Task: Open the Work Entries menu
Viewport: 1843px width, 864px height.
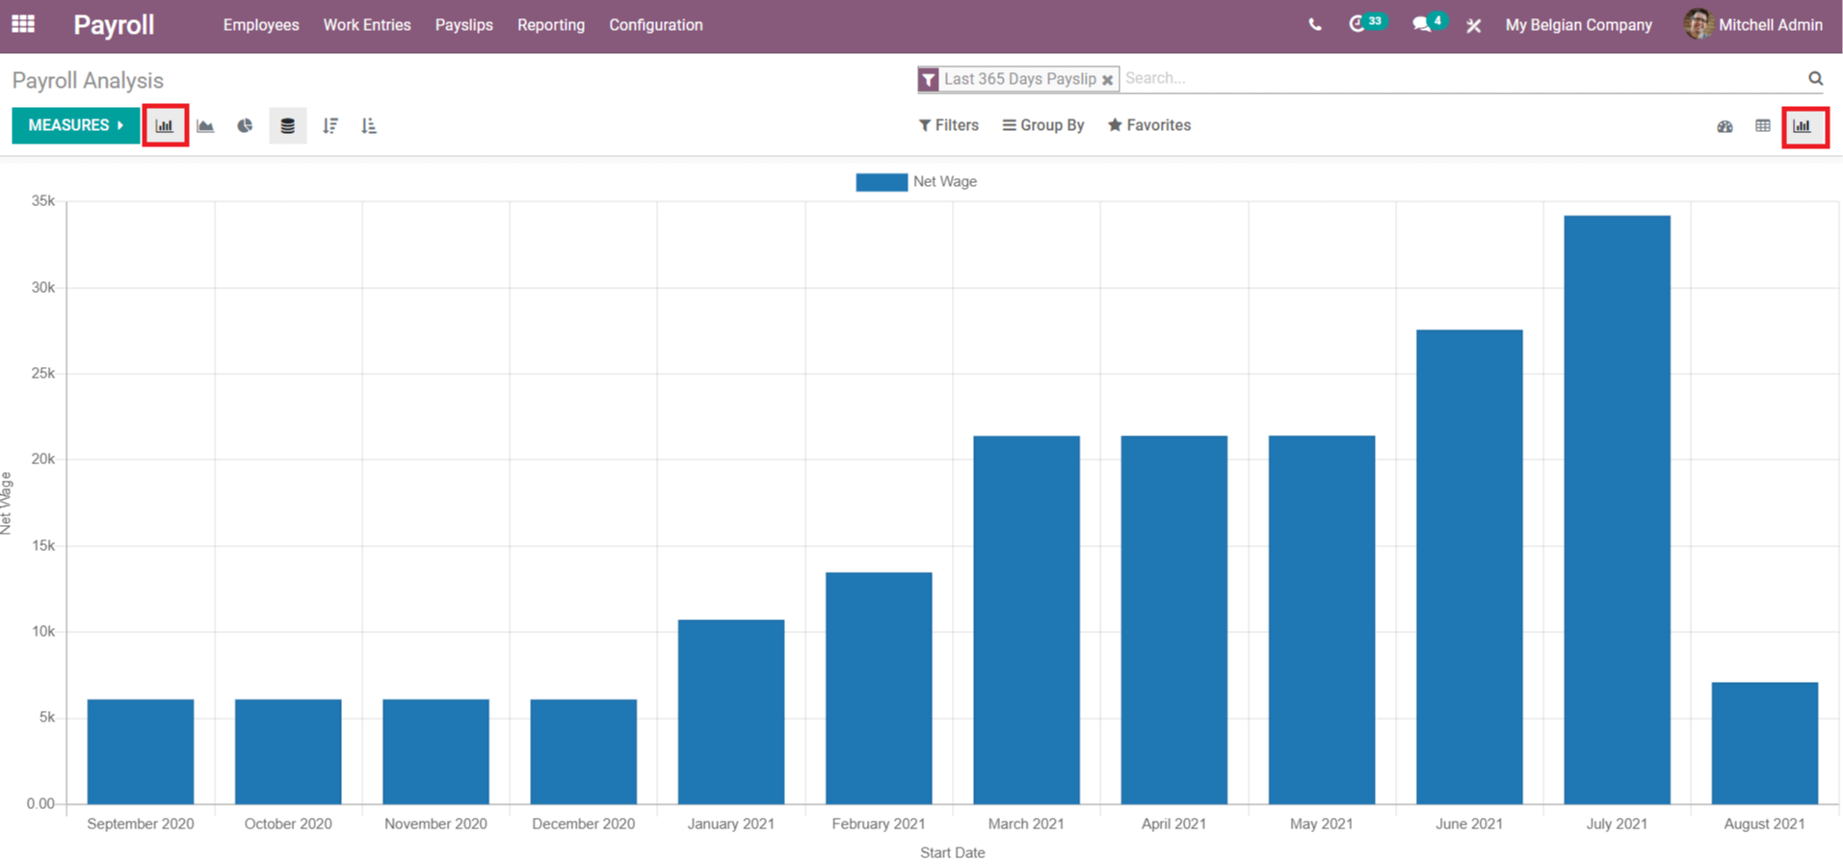Action: (x=367, y=25)
